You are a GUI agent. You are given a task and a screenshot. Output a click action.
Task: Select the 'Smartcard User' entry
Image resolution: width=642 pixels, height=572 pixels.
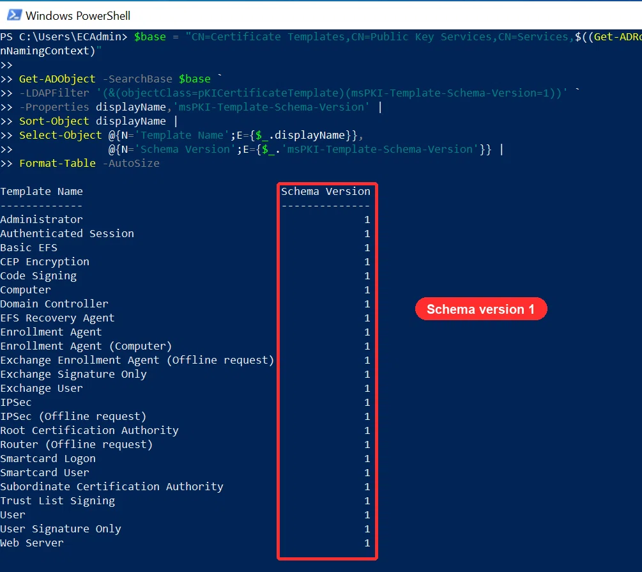point(45,472)
